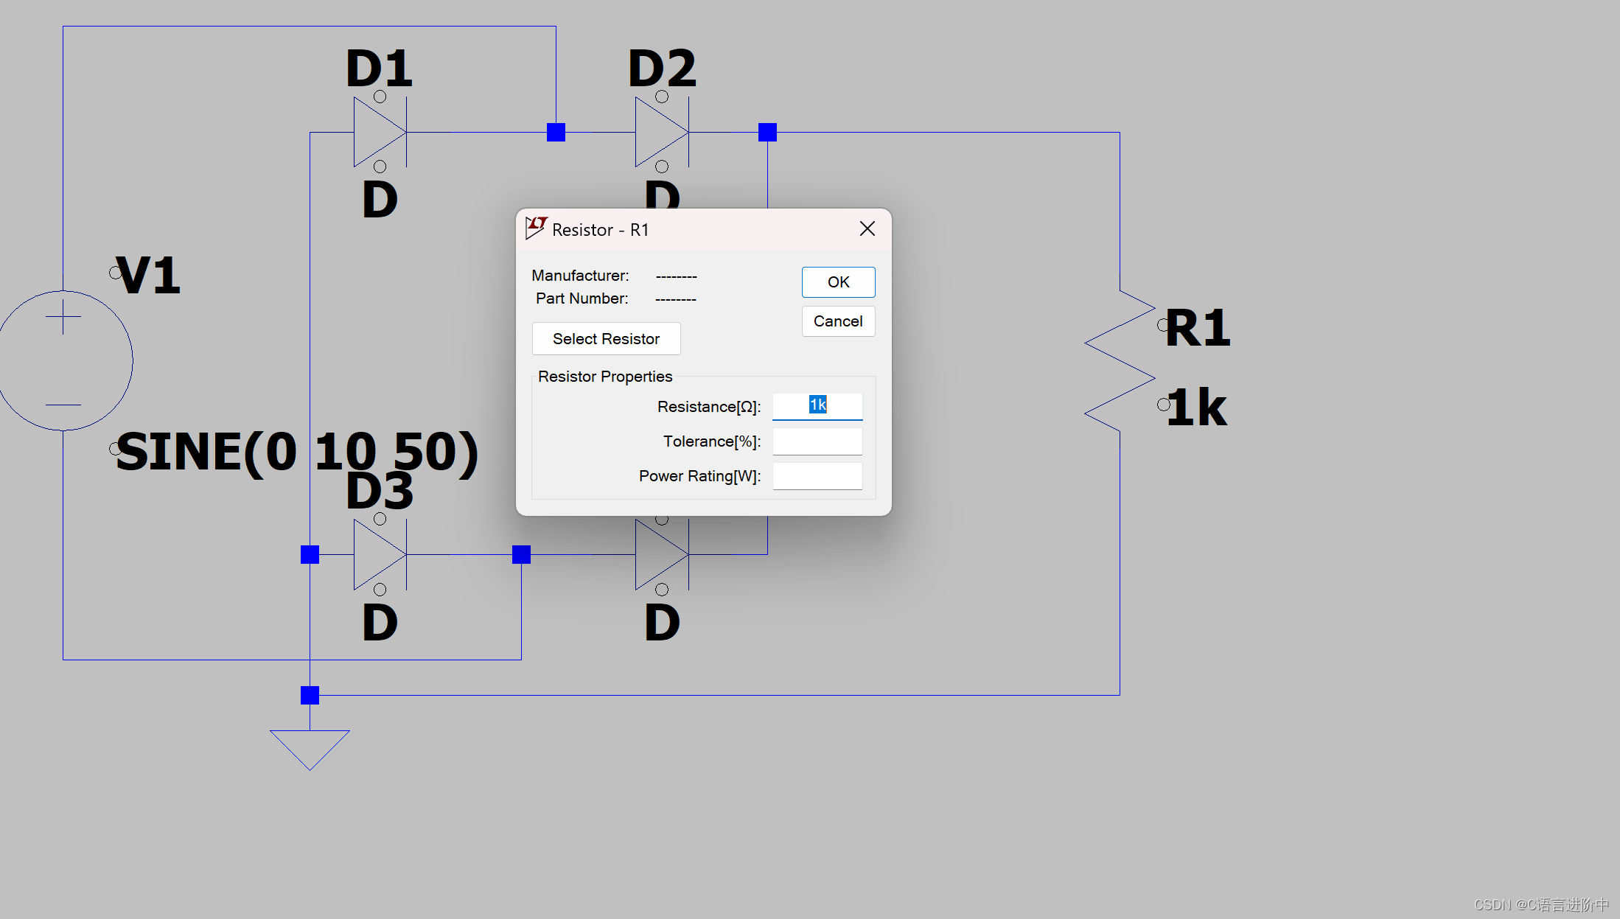The image size is (1620, 919).
Task: Click the Tolerance input field
Action: 817,441
